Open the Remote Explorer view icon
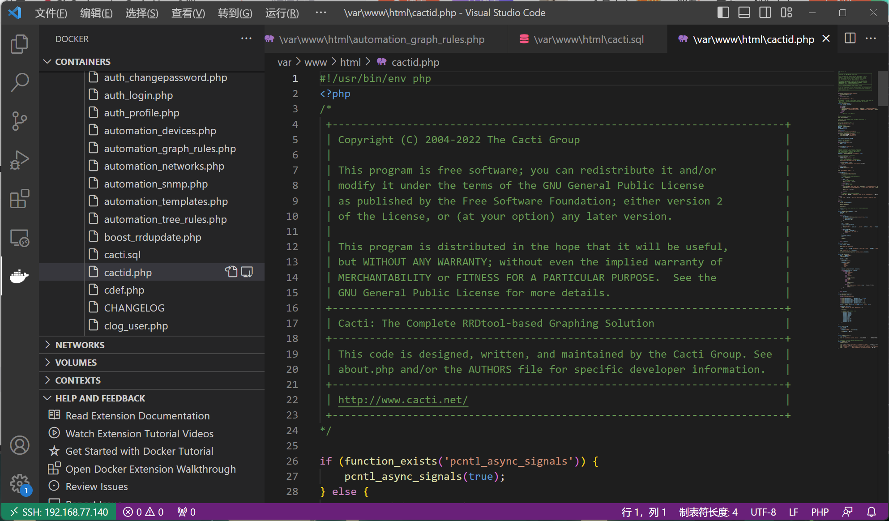 point(19,238)
